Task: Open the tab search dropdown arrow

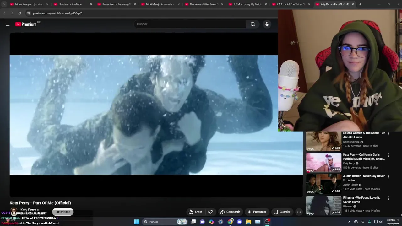Action: point(4,4)
